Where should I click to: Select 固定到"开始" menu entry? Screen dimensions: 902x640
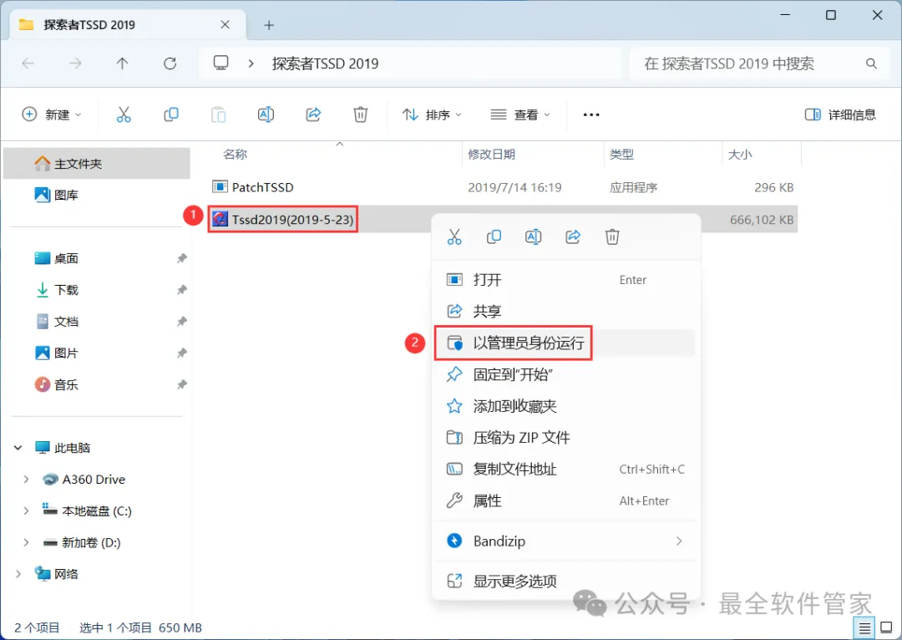pyautogui.click(x=565, y=374)
